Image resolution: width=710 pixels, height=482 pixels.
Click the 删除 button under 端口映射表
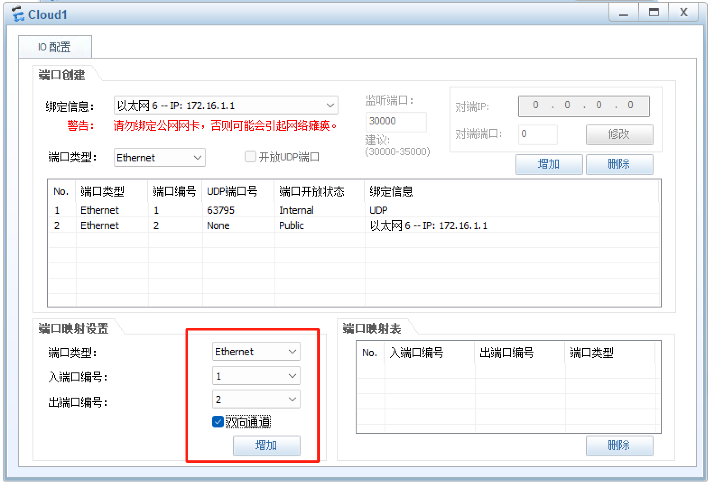[x=619, y=445]
